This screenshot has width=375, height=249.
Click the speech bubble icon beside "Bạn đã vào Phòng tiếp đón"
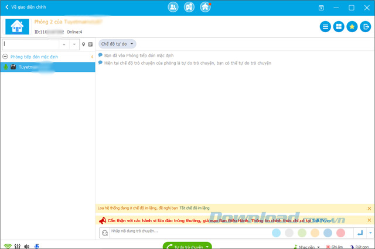100,55
